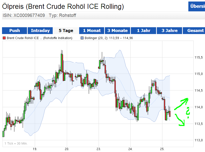The image size is (205, 152).
Task: Reselect the active 5 Tage tab
Action: coord(66,31)
